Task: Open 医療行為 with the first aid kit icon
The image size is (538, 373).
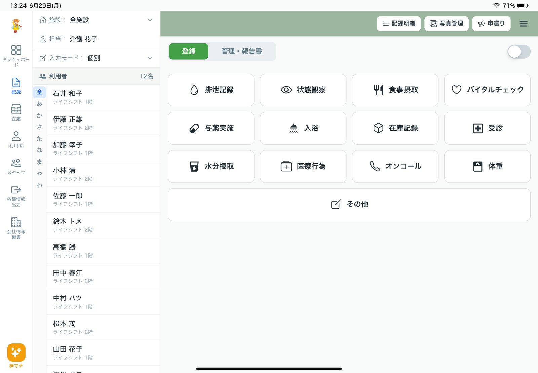Action: [303, 167]
